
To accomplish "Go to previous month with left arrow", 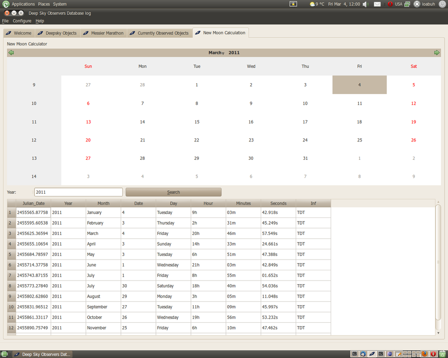I will pos(11,53).
